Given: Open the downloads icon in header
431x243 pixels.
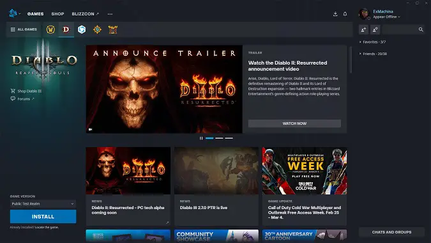Looking at the screenshot, I should click(x=335, y=14).
